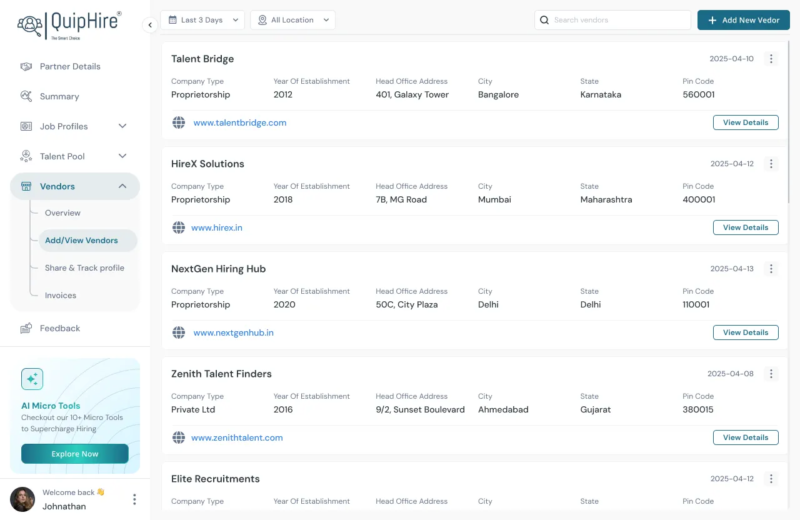Expand the Job Profiles menu
Screen dimensions: 800x520
click(75, 126)
